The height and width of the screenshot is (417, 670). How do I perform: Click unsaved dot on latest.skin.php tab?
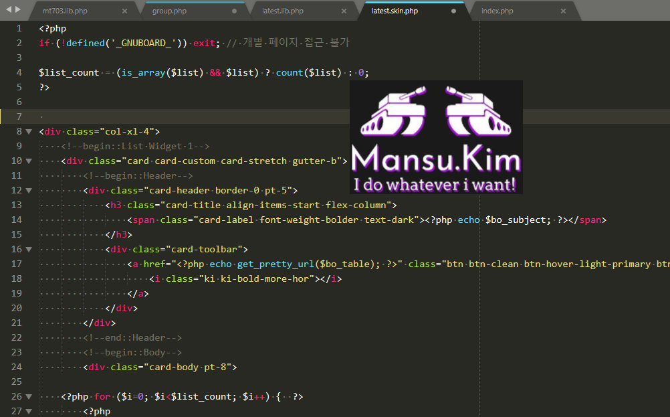coord(454,11)
